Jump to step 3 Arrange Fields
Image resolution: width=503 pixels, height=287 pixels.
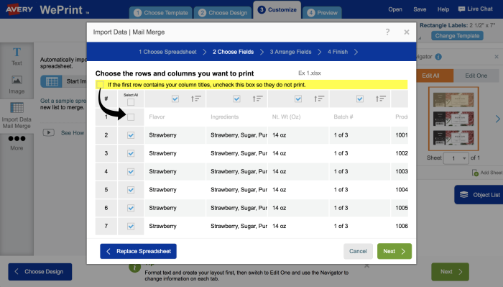point(290,52)
